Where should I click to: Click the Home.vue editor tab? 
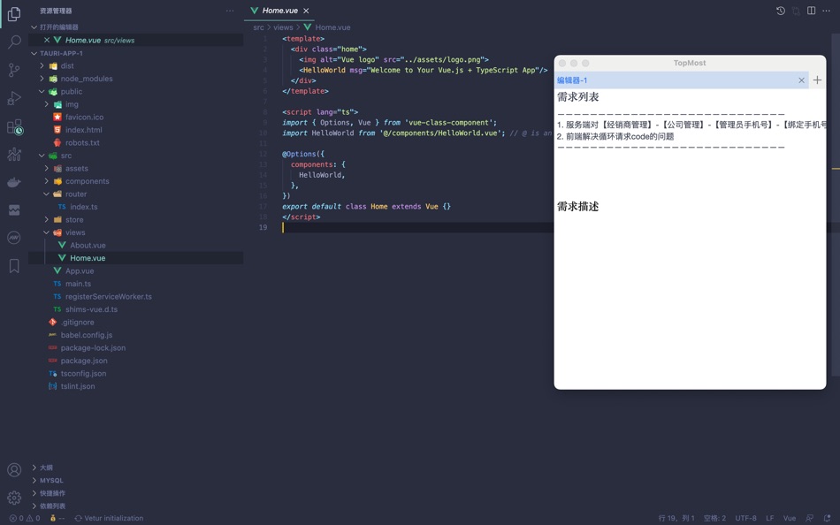(279, 11)
